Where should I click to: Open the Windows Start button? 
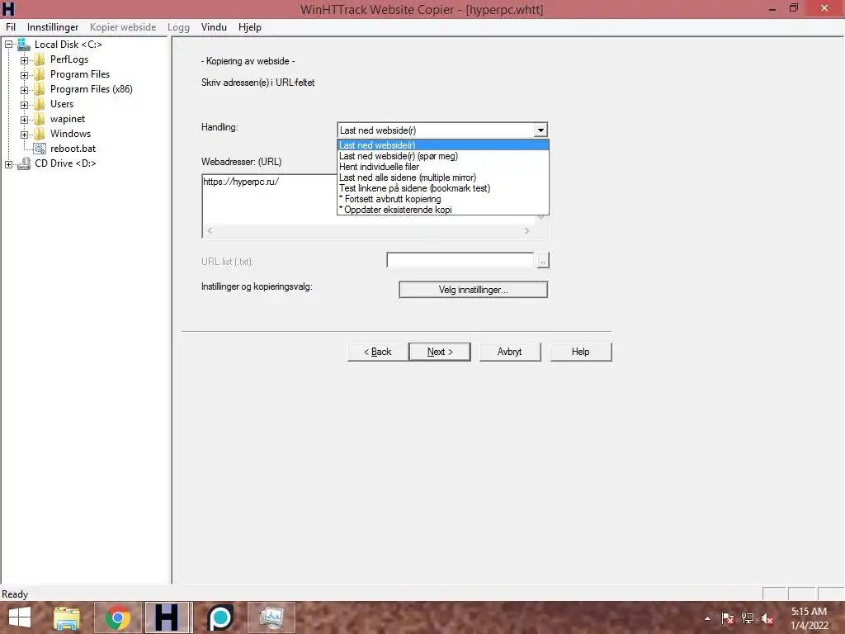(20, 617)
